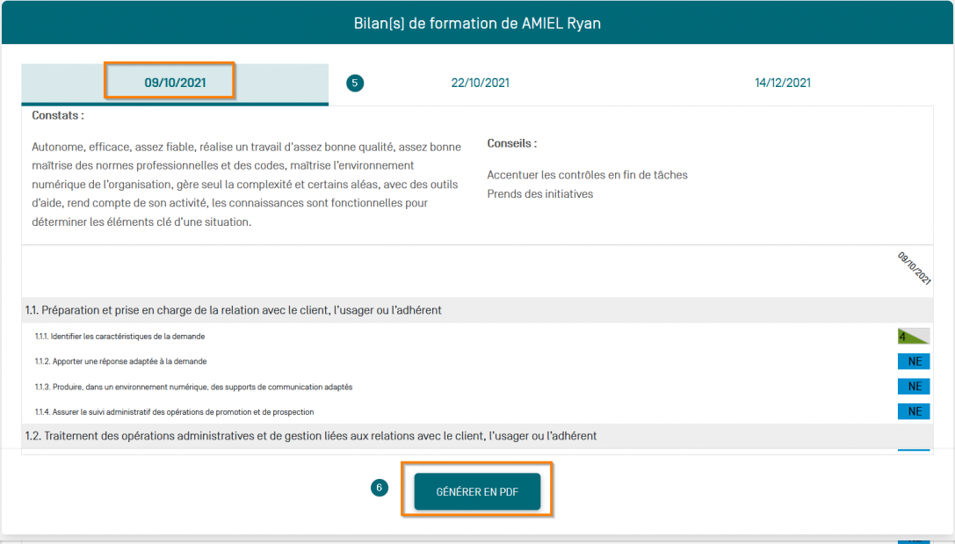
Task: Click the GÉNÉRER EN PDF button
Action: pos(477,491)
